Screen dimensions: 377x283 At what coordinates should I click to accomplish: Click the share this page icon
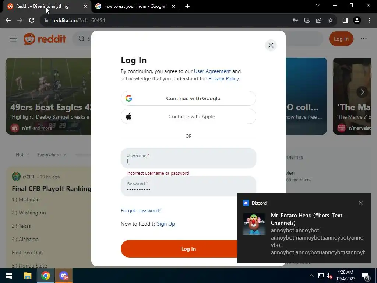point(318,20)
